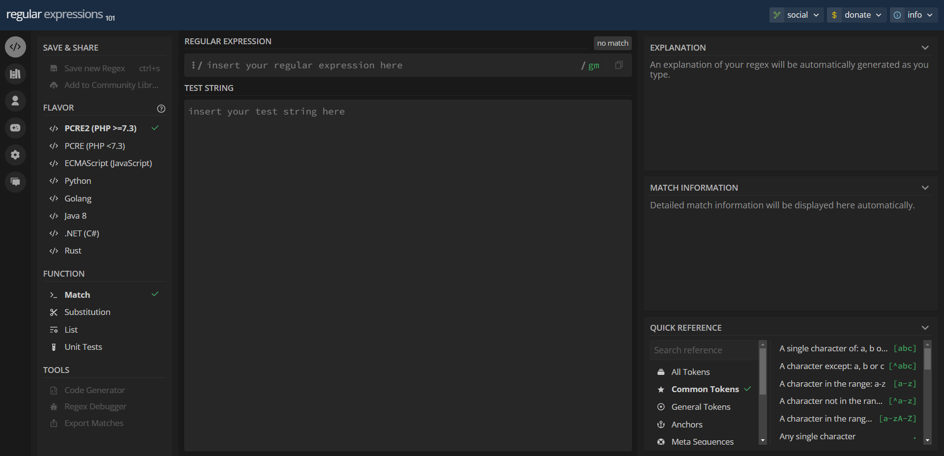944x456 pixels.
Task: Click the All Tokens stack icon
Action: pos(661,372)
